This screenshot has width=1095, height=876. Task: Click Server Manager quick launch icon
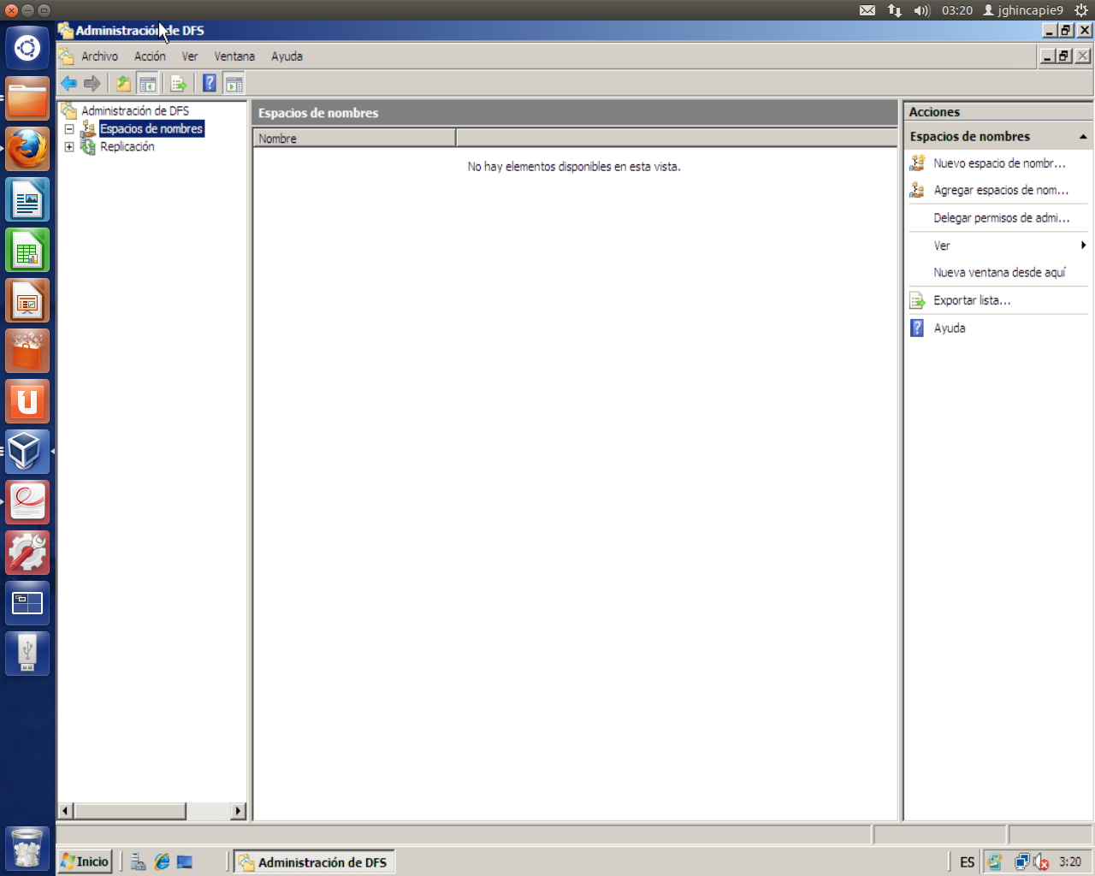tap(138, 862)
